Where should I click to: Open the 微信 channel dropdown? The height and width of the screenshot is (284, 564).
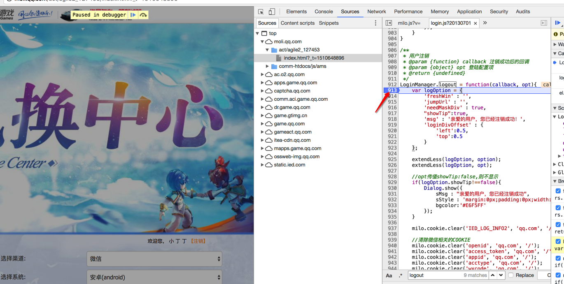coord(154,259)
